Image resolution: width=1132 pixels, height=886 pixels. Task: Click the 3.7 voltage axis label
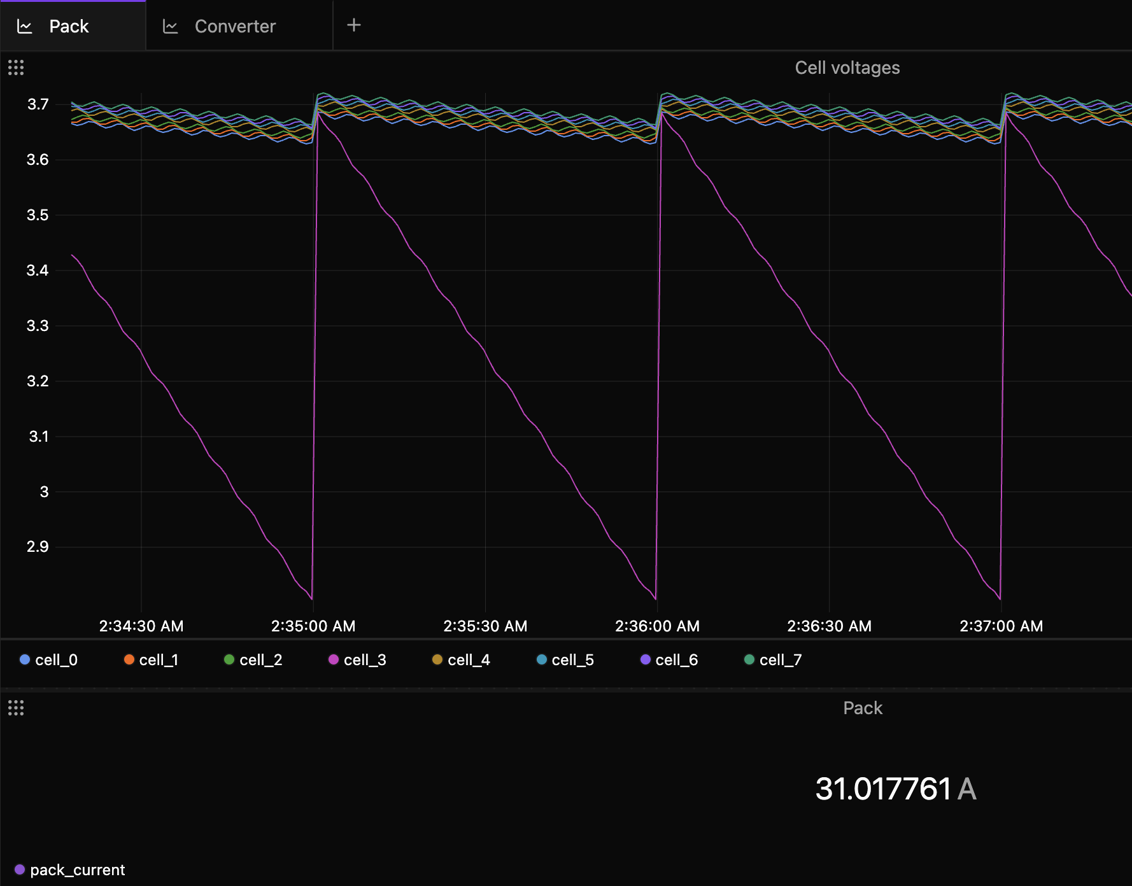[x=38, y=104]
